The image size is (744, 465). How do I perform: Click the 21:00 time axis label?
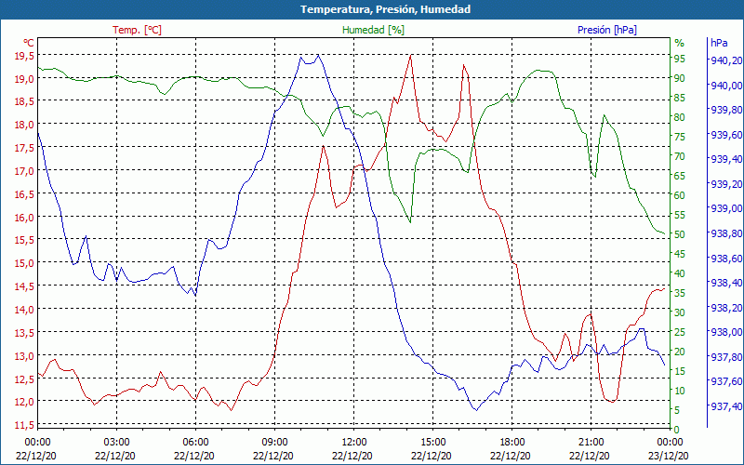click(591, 443)
